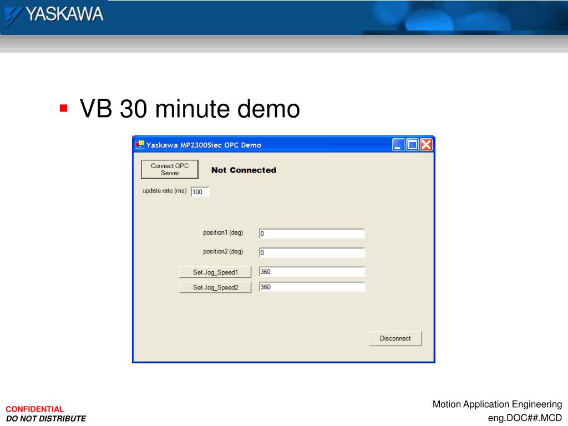Click 'Motion Application Engineering' footer text
Viewport: 568px width, 426px height.
pyautogui.click(x=497, y=404)
